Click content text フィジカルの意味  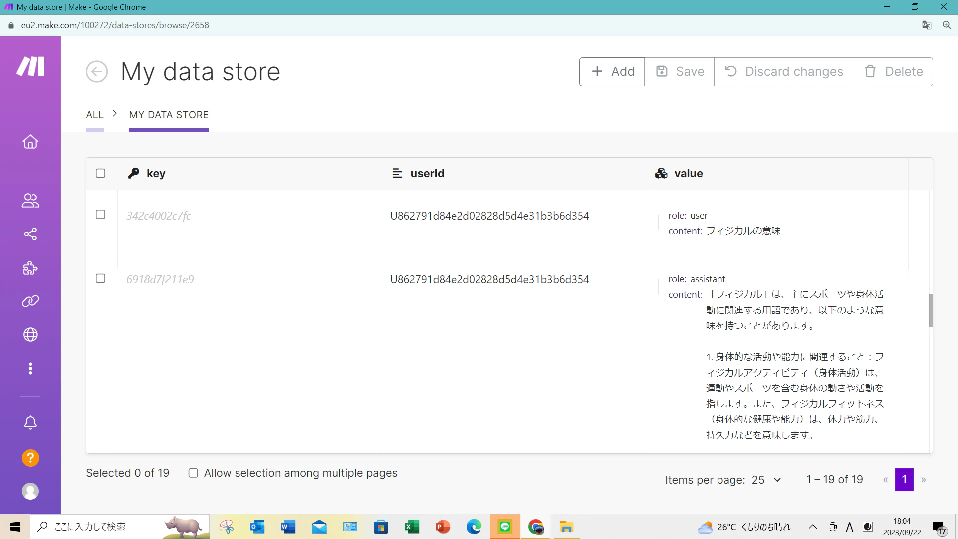(x=743, y=231)
